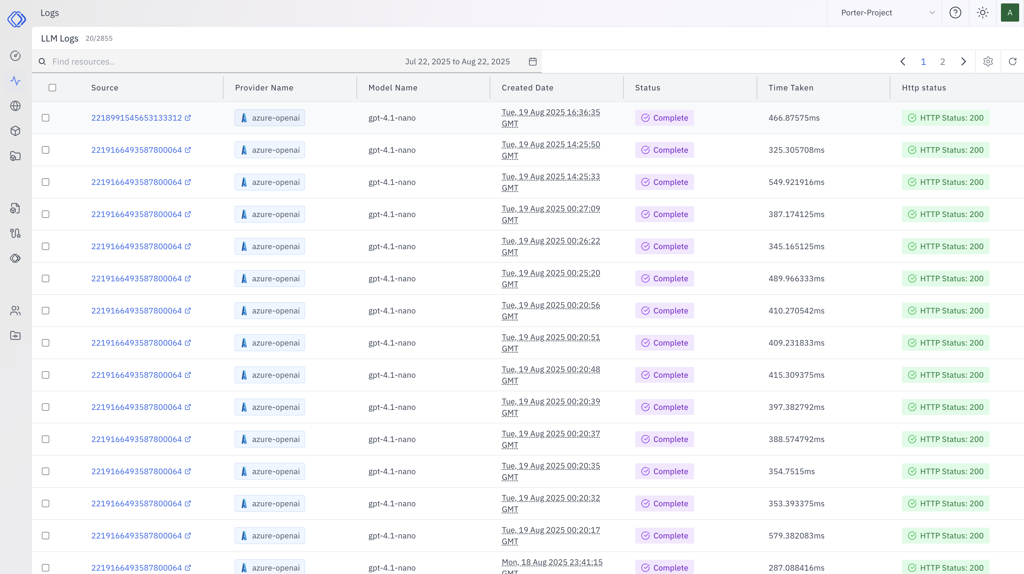
Task: Click the Complete status badge in first row
Action: pyautogui.click(x=664, y=117)
